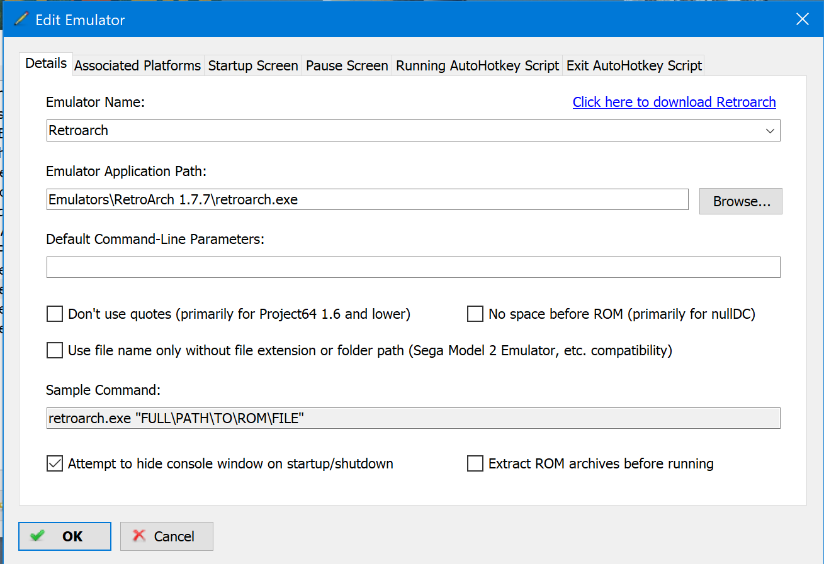This screenshot has height=564, width=824.
Task: Enable No space before ROM checkbox
Action: pos(475,314)
